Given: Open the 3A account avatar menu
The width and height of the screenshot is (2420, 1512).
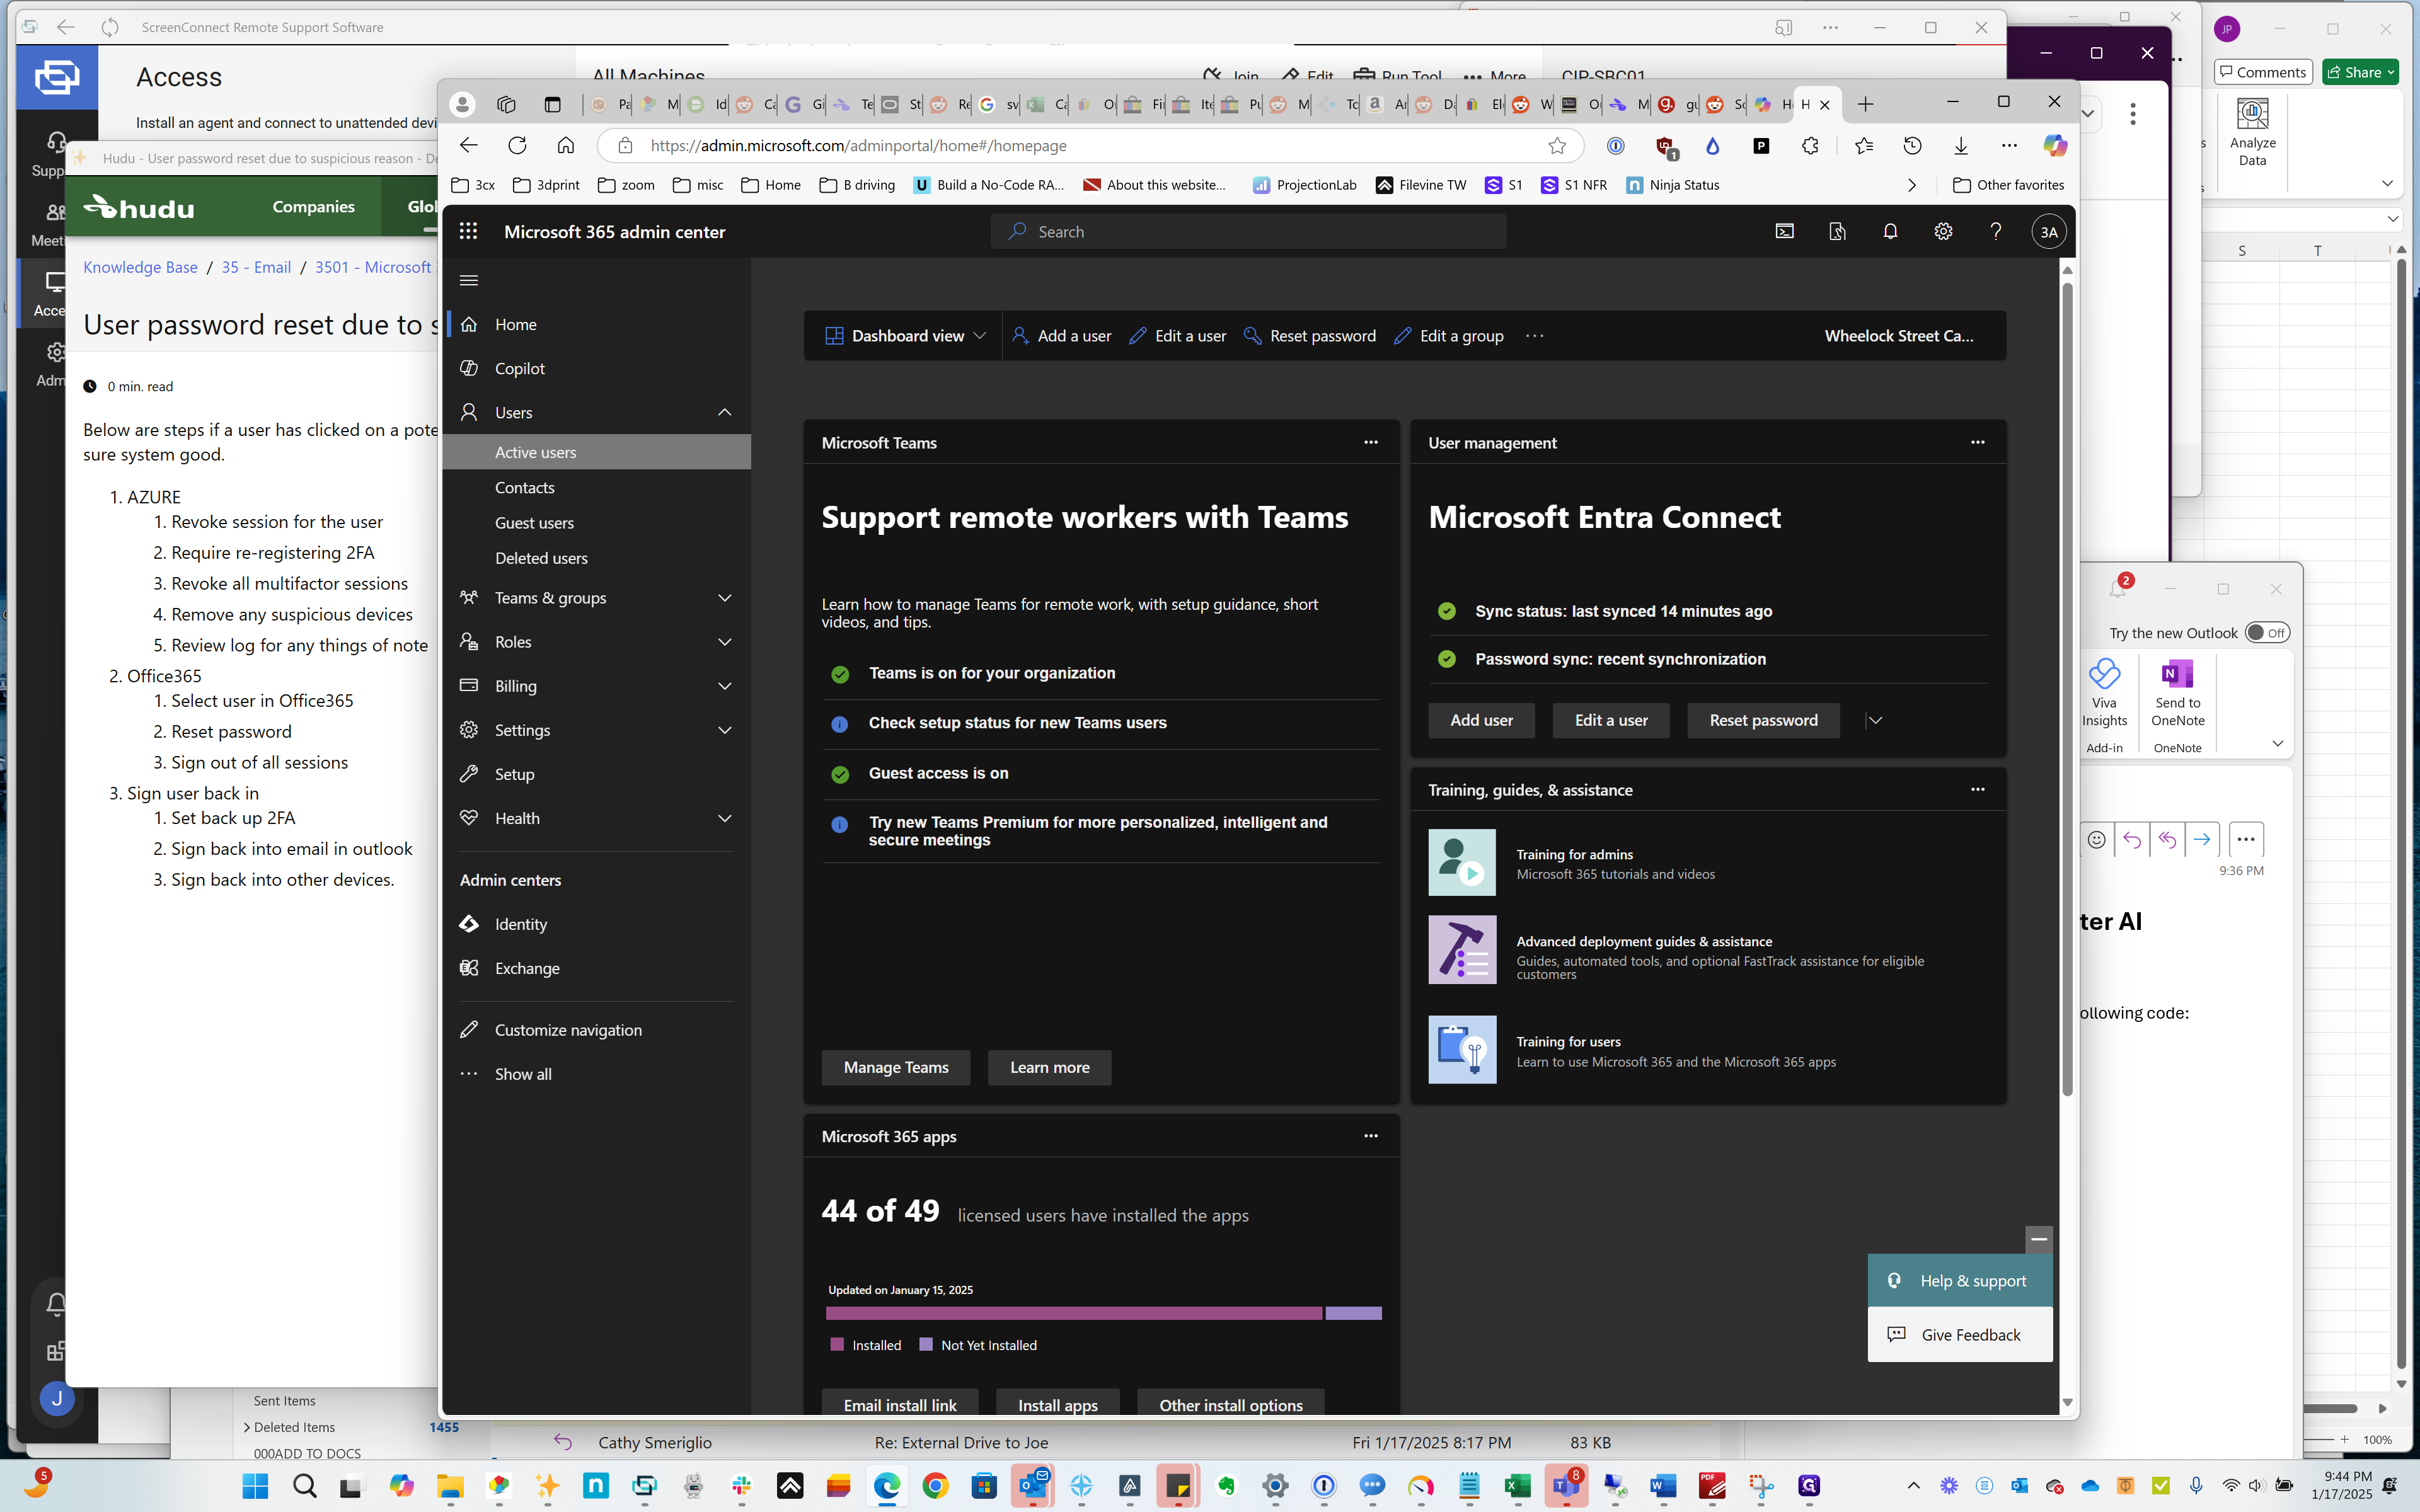Looking at the screenshot, I should pos(2049,232).
